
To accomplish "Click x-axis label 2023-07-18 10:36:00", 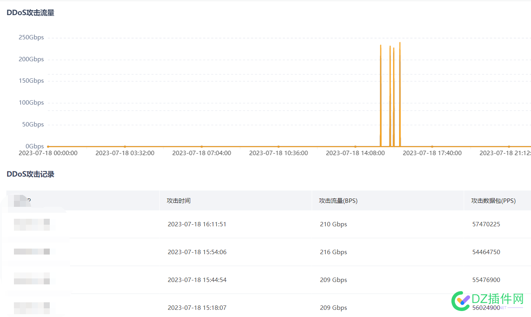I will coord(279,153).
